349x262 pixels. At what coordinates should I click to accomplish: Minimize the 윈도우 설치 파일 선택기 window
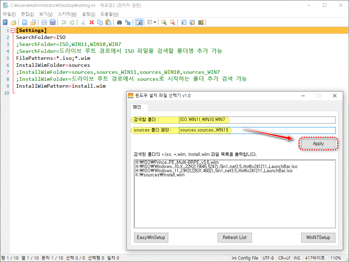click(x=303, y=96)
